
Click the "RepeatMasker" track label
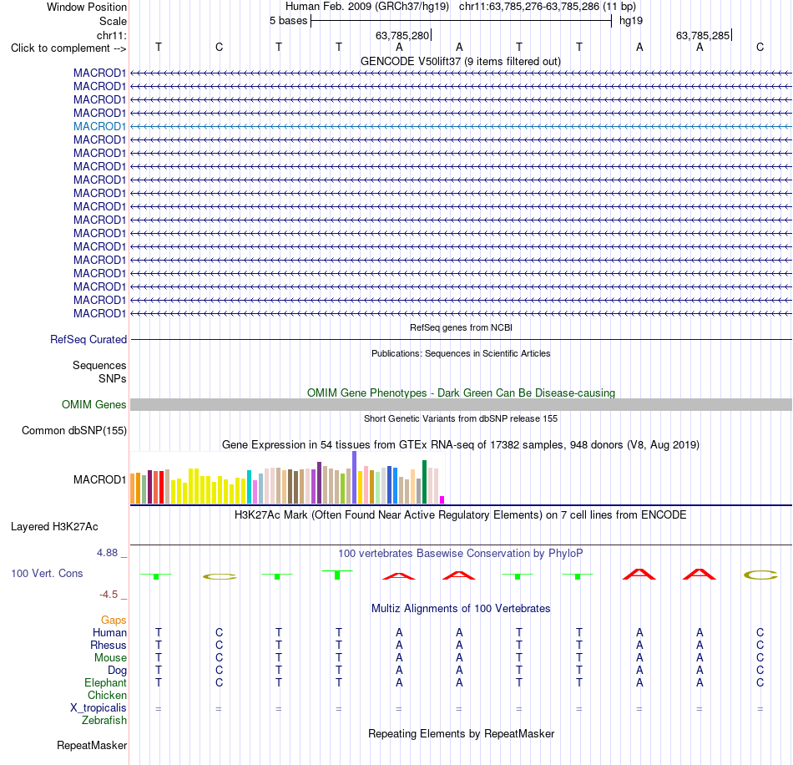click(92, 745)
